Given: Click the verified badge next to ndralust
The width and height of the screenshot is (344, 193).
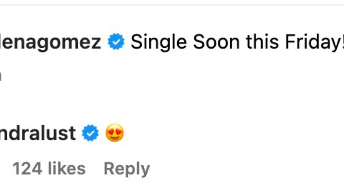Looking at the screenshot, I should point(91,133).
